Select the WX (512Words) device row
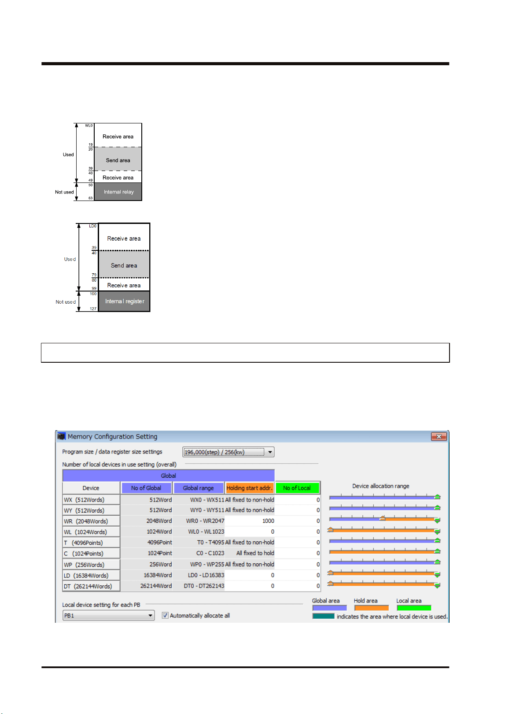Screen dimensions: 505x714 point(91,500)
